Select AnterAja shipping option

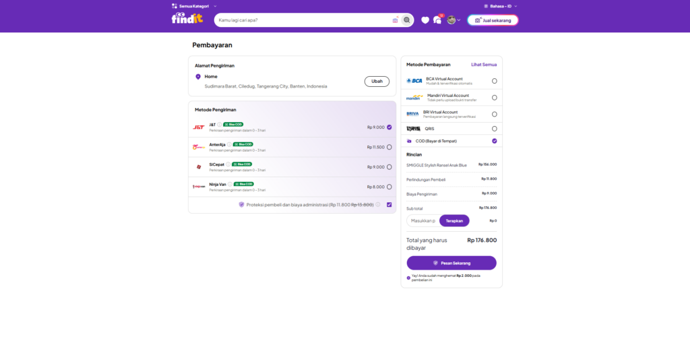pyautogui.click(x=389, y=147)
